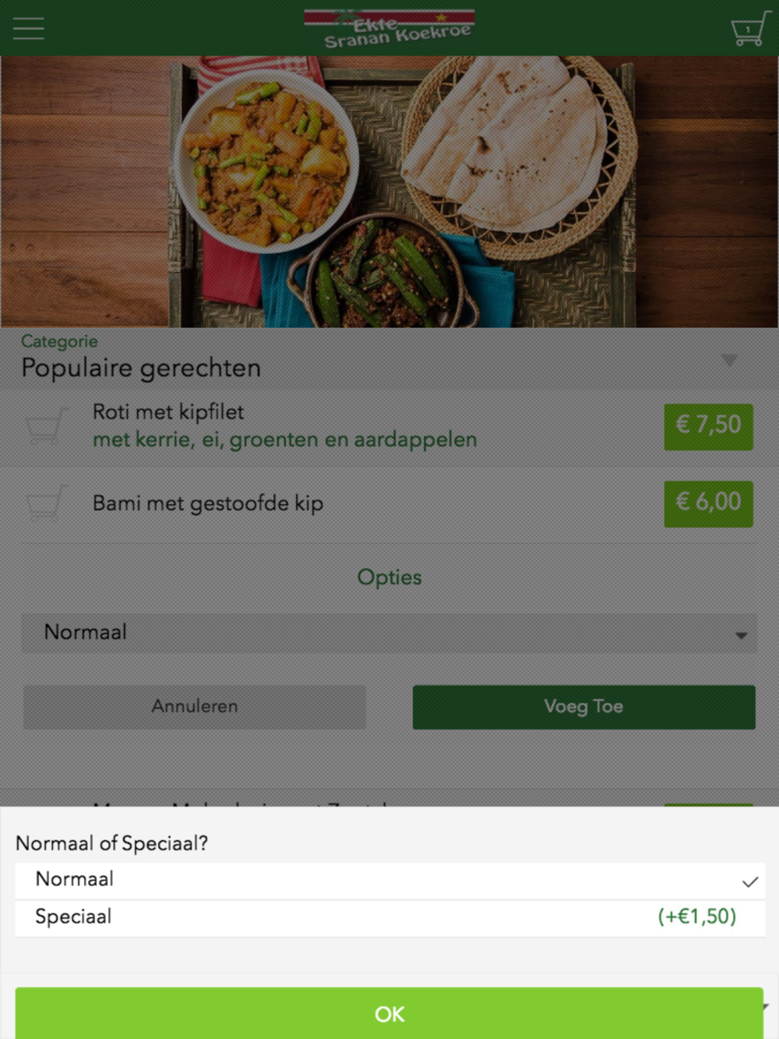The image size is (779, 1039).
Task: Open the Populaire gerechten category selector
Action: pyautogui.click(x=141, y=368)
